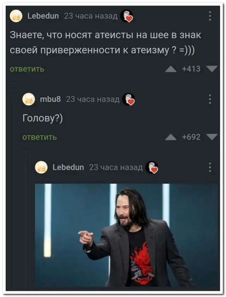
Task: Open the avatar of the top Lebedun comment
Action: pos(16,16)
